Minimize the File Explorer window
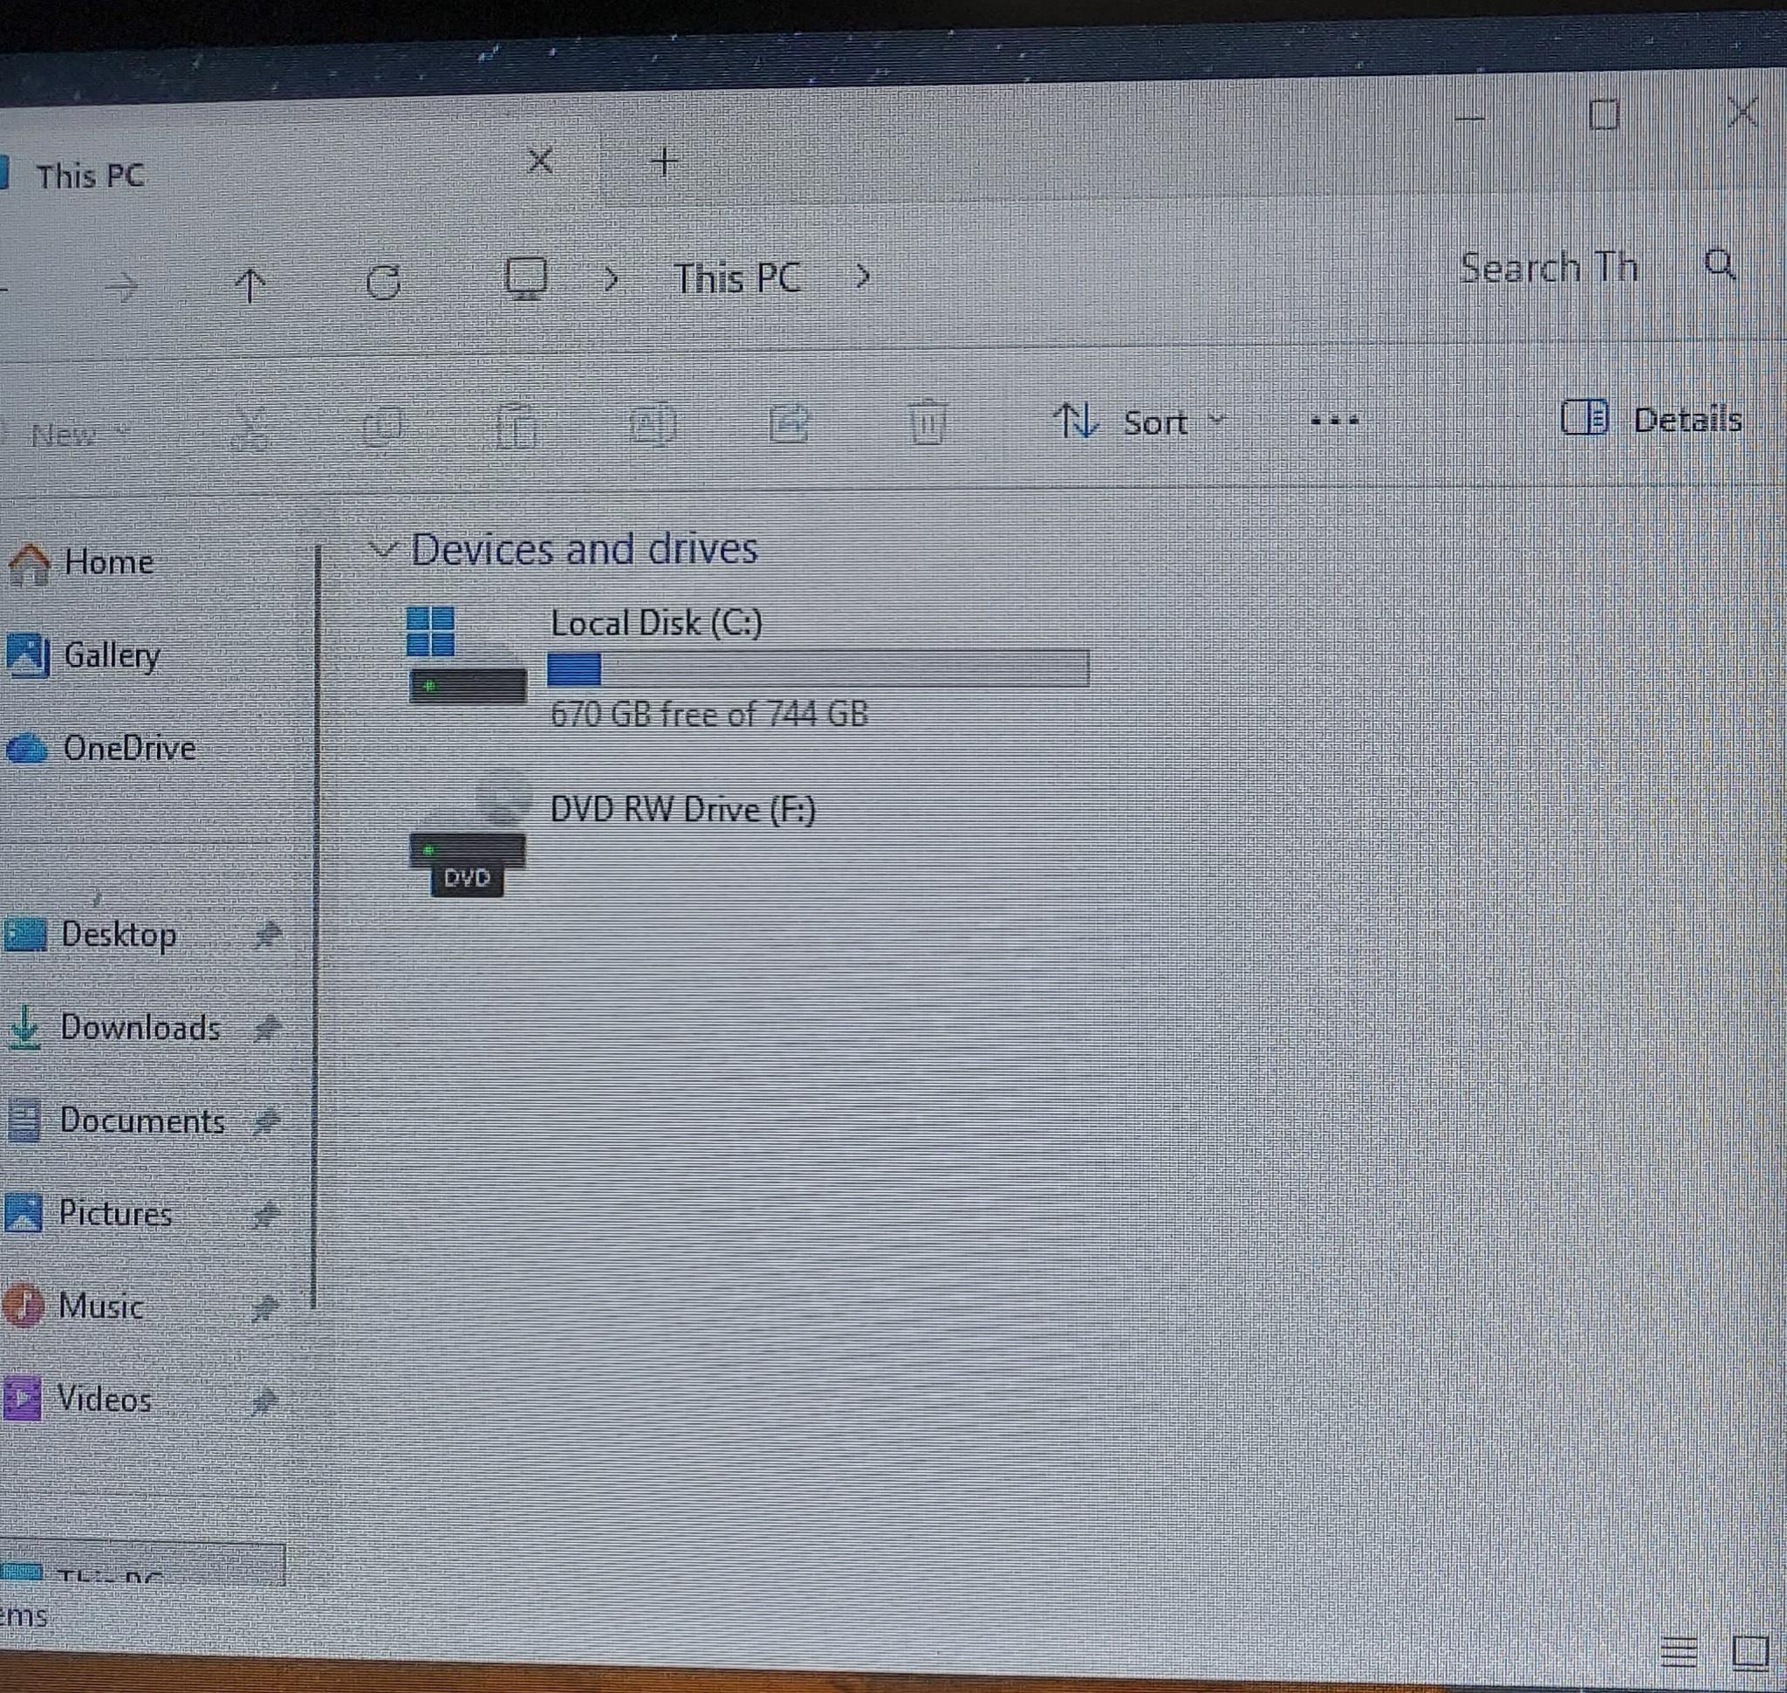Viewport: 1787px width, 1693px height. pos(1470,118)
